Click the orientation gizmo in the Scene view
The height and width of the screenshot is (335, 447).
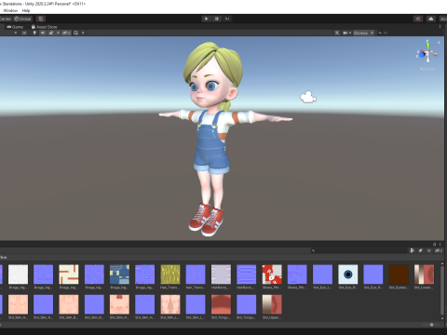click(x=427, y=53)
